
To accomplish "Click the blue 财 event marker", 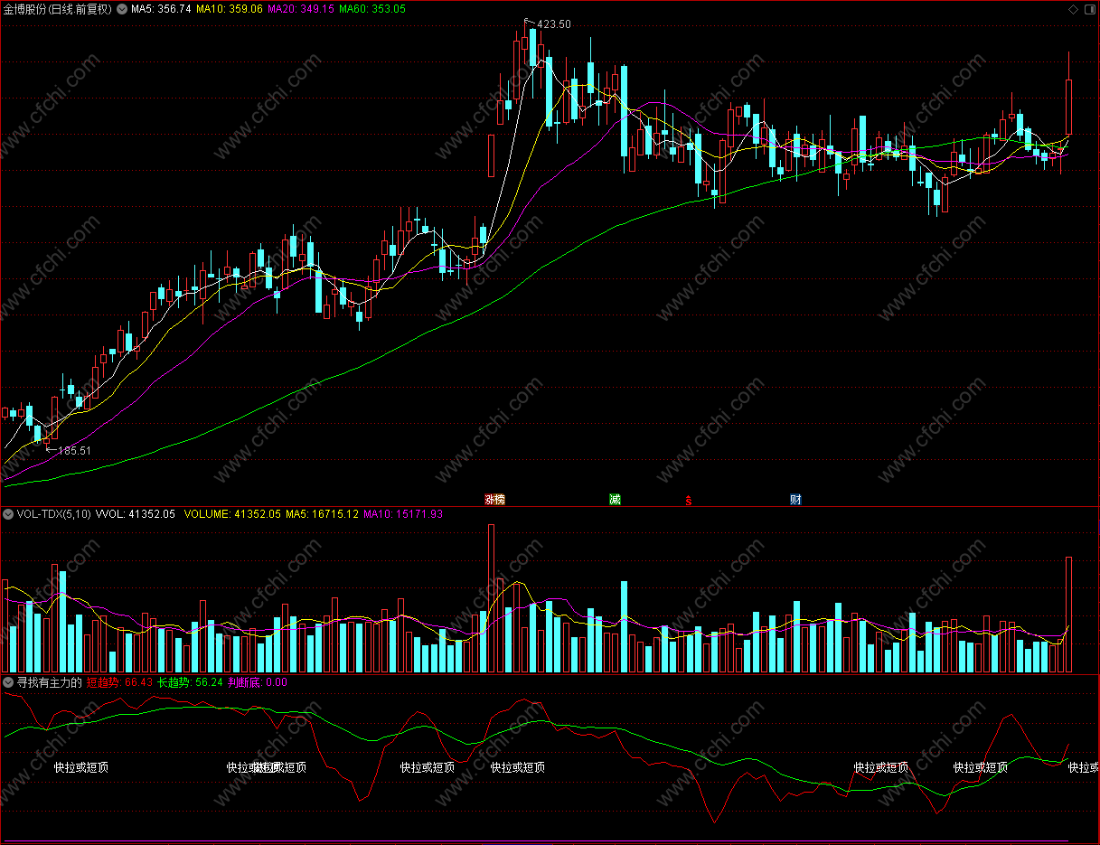I will click(795, 499).
